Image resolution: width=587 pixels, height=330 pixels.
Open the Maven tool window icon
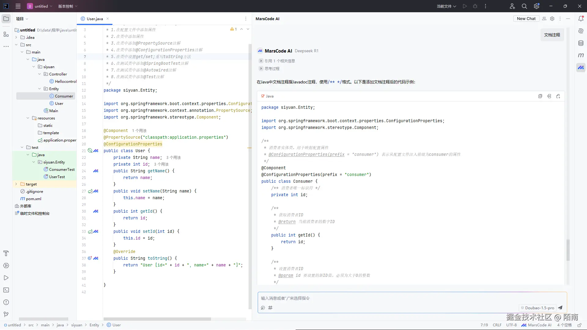click(581, 55)
